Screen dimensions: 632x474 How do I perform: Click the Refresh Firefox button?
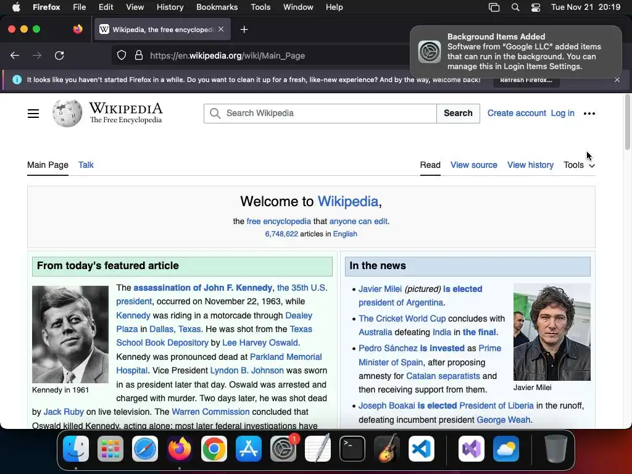[526, 80]
